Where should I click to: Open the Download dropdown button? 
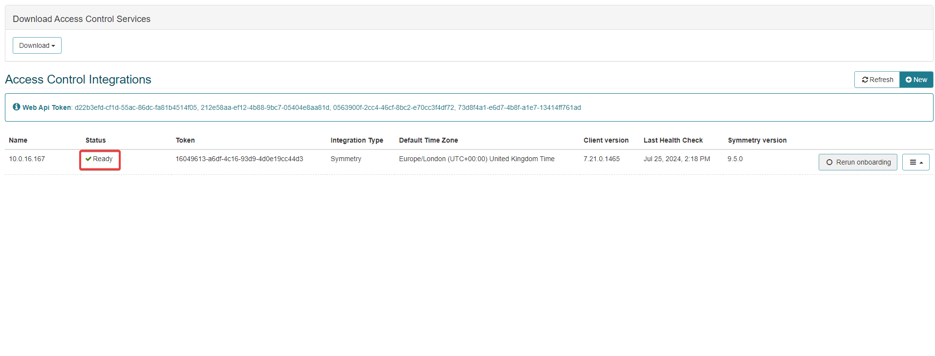[x=37, y=45]
